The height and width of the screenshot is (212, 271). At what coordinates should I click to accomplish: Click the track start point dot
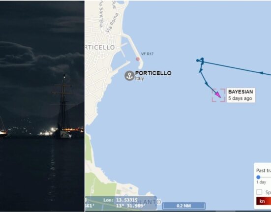[x=198, y=61]
